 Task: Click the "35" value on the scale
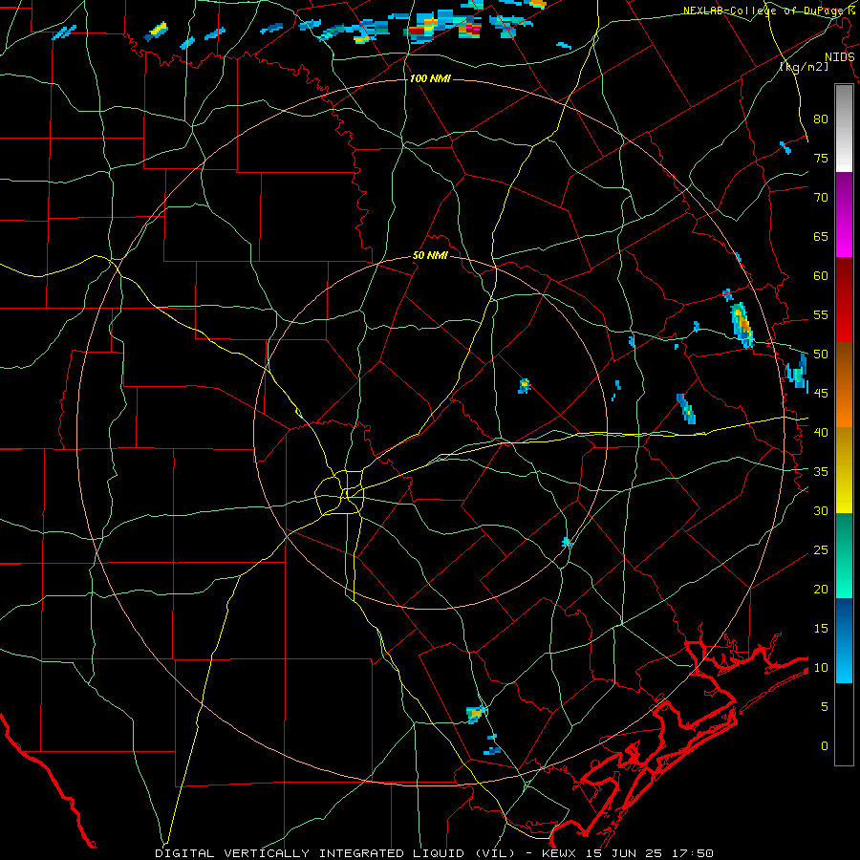pos(821,472)
